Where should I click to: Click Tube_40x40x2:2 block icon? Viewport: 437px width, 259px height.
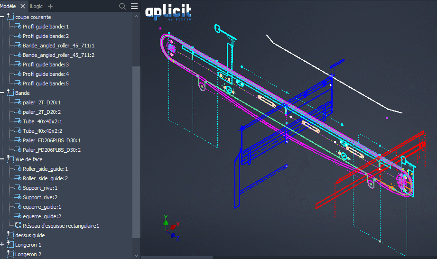(x=18, y=130)
